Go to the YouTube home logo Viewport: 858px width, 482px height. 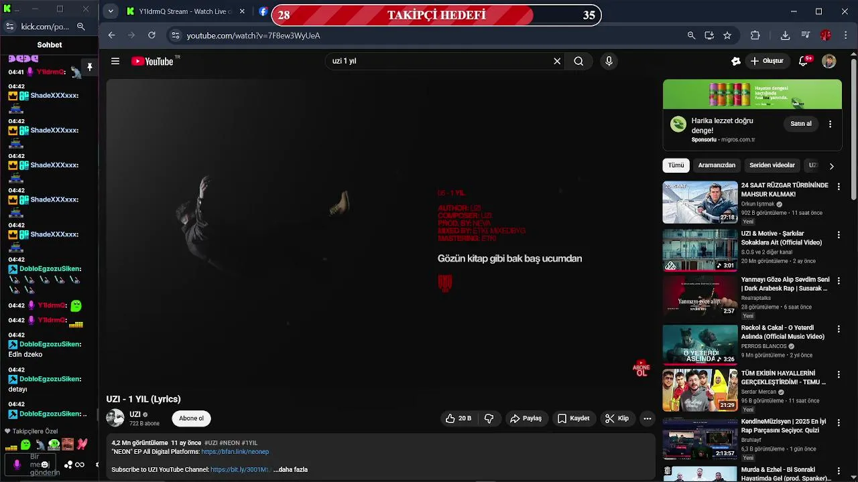[152, 61]
